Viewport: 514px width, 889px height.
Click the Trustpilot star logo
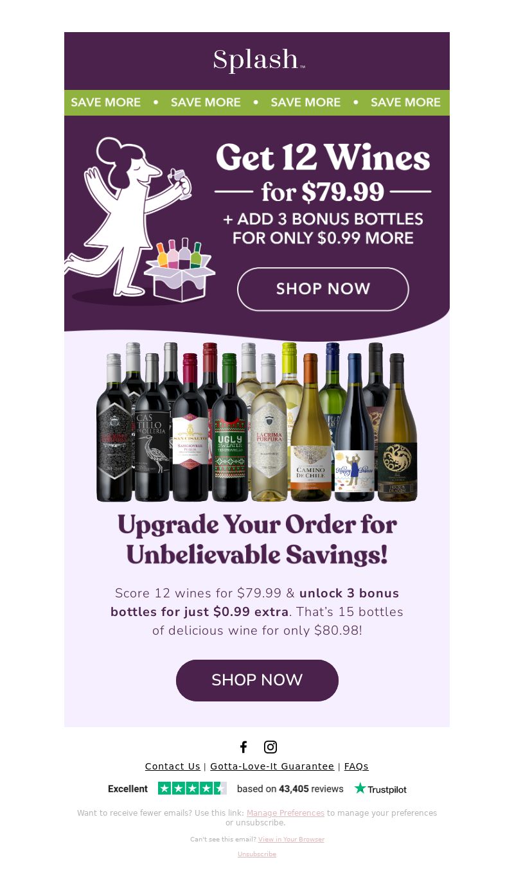click(380, 788)
